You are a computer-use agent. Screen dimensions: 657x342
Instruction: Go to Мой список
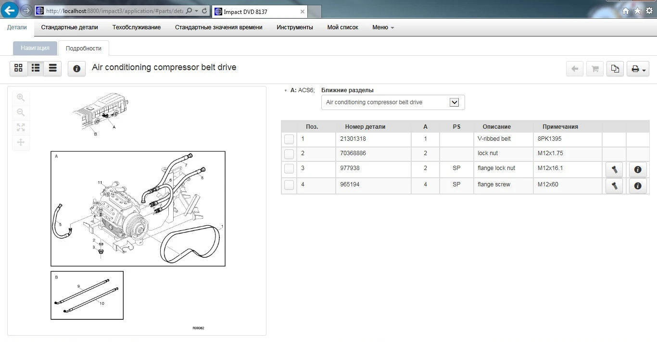[x=343, y=27]
